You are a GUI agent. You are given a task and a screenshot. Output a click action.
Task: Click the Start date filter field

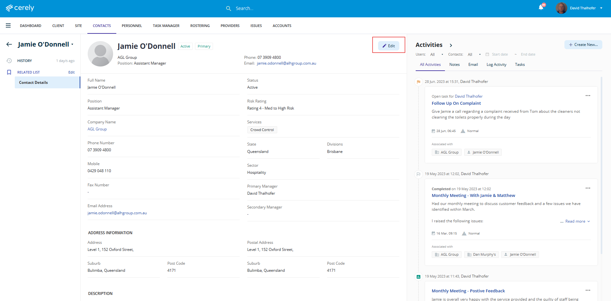500,55
